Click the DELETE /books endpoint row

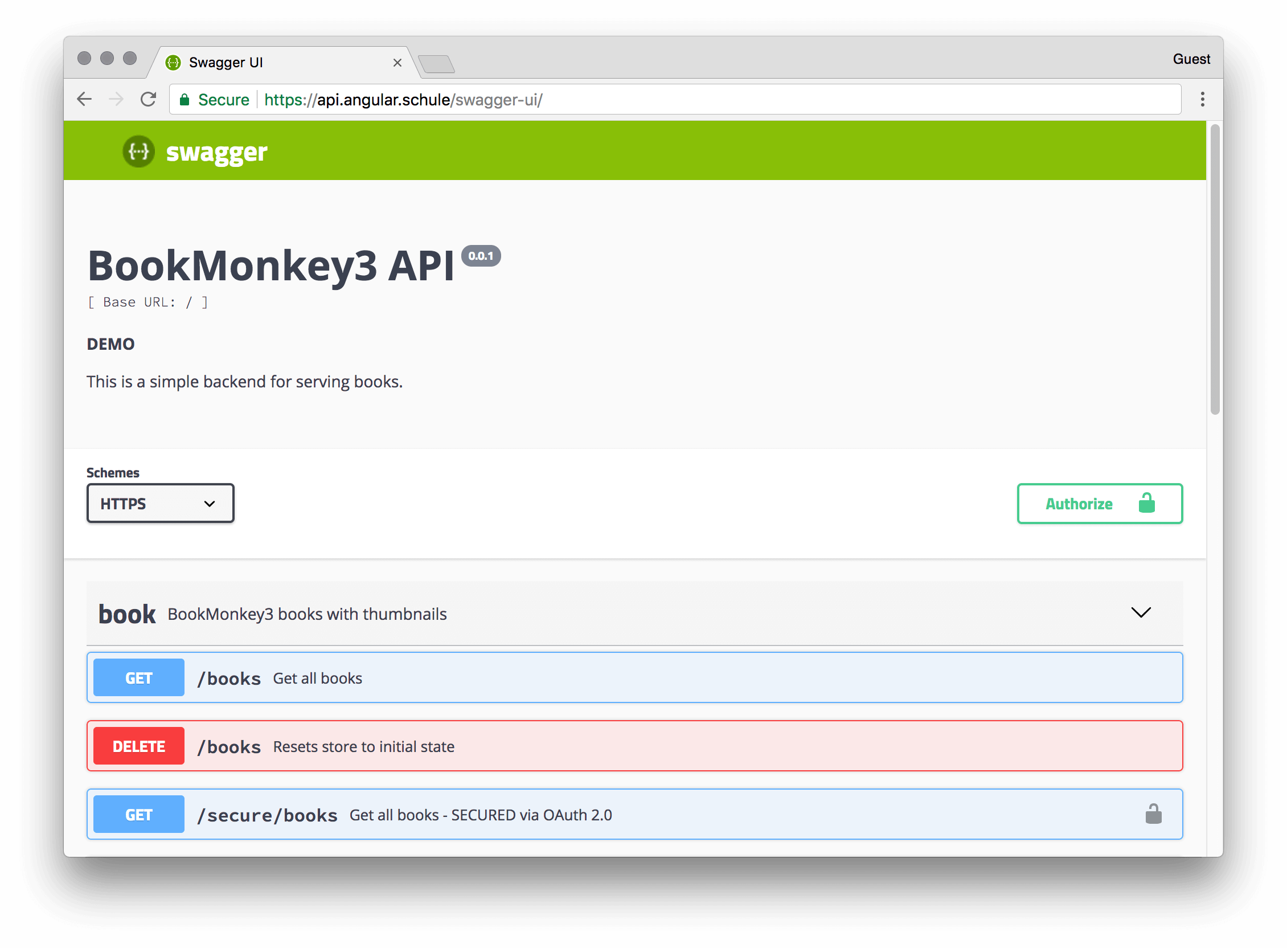point(636,745)
